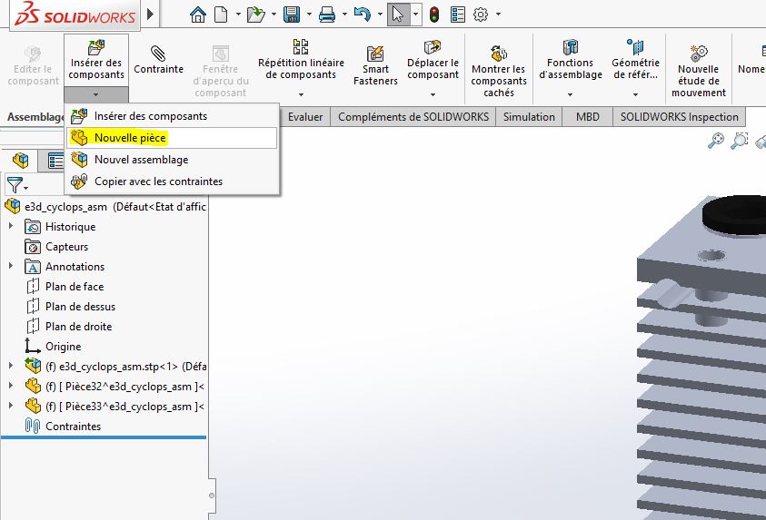Viewport: 766px width, 520px height.
Task: Expand the Pièce32^e3d_cyclops_asm node
Action: [x=11, y=386]
